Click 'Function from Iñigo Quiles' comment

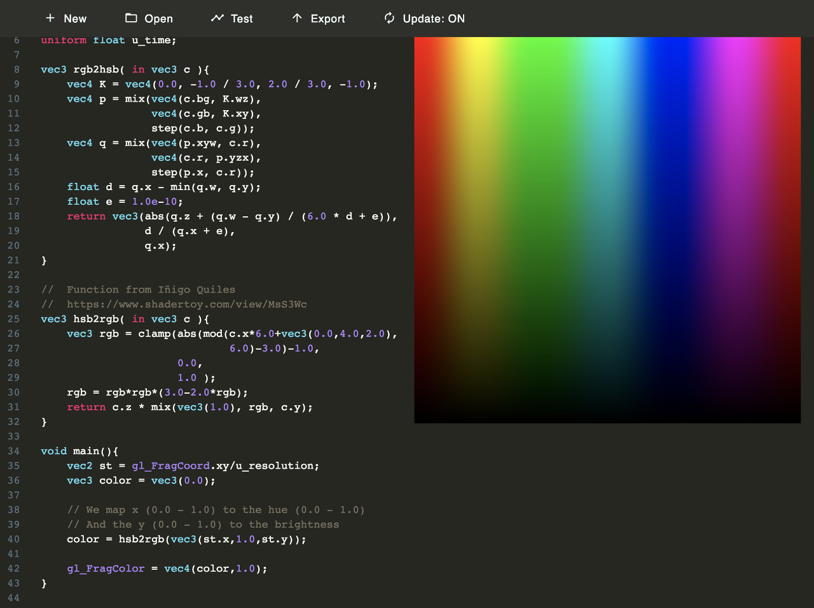click(x=138, y=289)
